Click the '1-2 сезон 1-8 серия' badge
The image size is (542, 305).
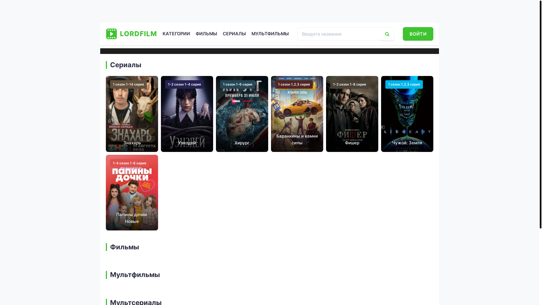(x=349, y=84)
